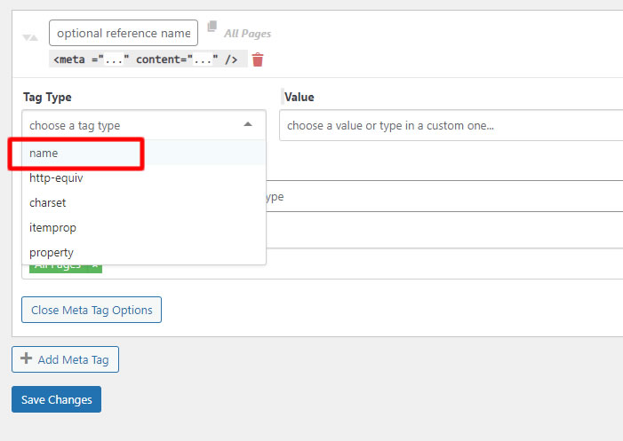Click the meta tag code preview
The height and width of the screenshot is (441, 623).
(x=147, y=60)
